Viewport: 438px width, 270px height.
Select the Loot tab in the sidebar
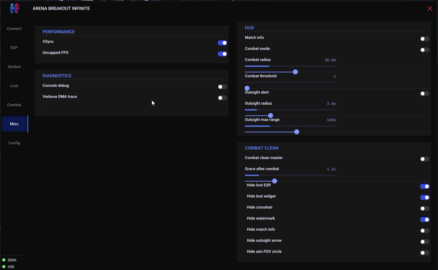click(14, 86)
